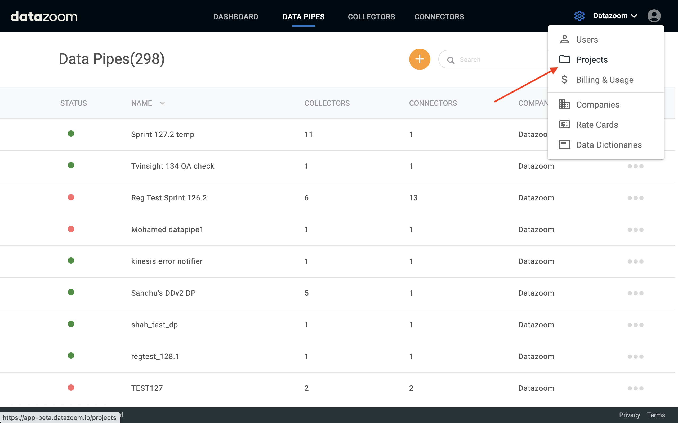Click the Billing dollar sign icon

tap(564, 80)
